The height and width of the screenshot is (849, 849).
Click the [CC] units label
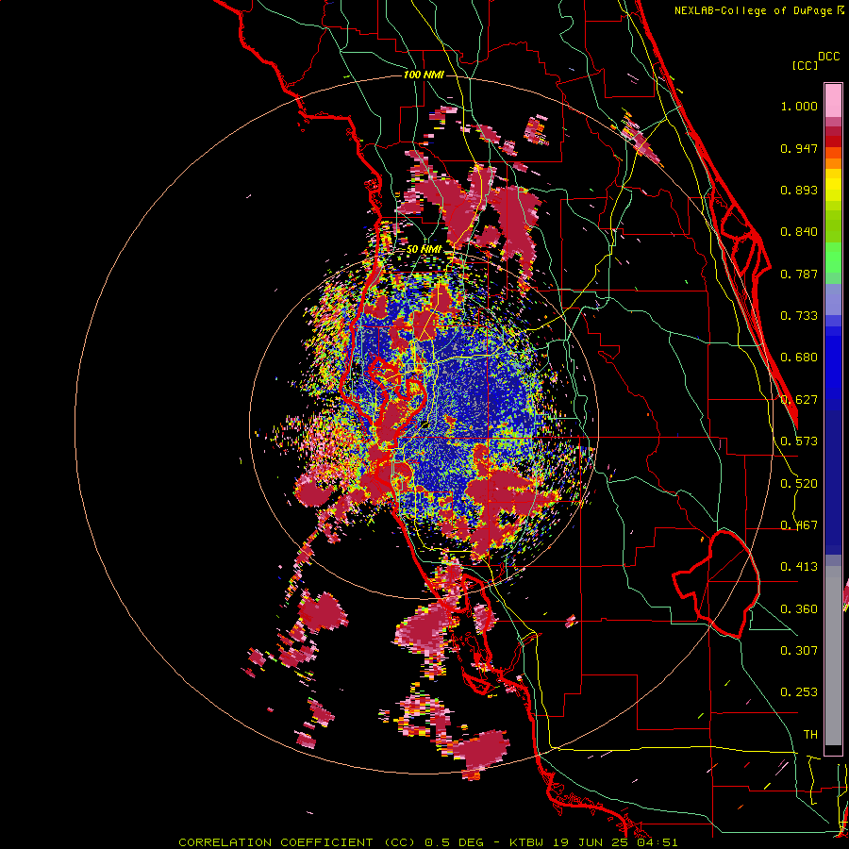click(x=805, y=65)
